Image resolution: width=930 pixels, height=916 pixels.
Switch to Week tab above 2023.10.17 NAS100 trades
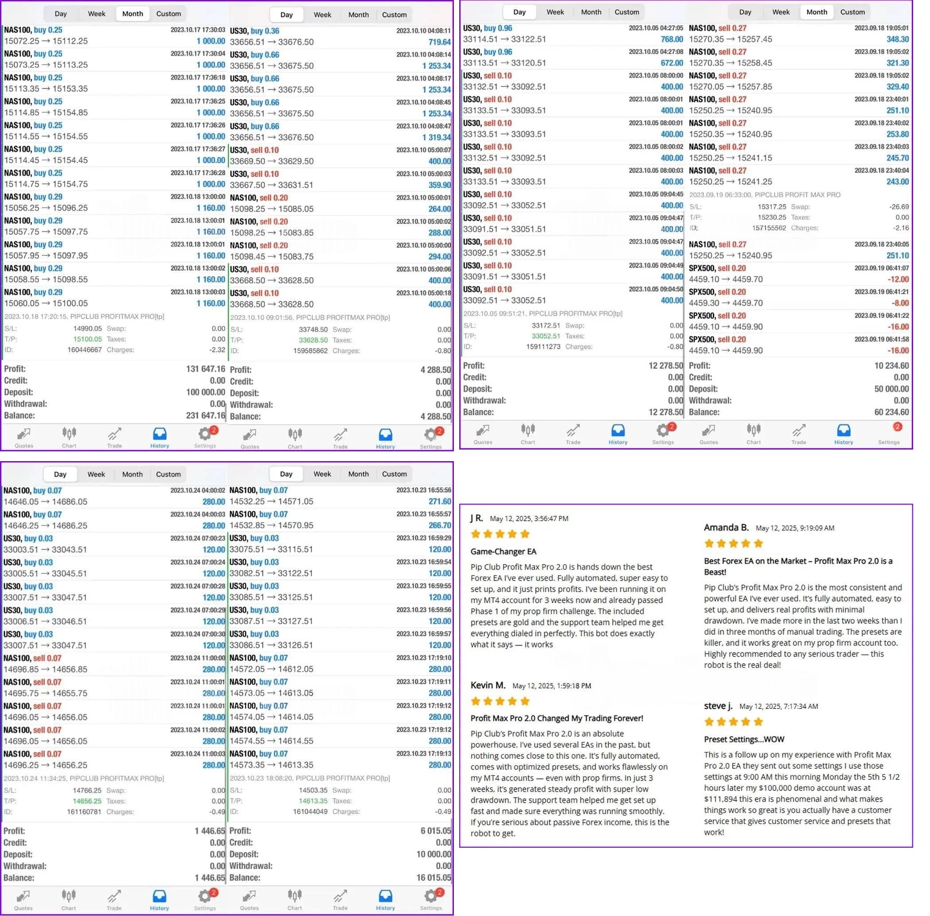point(96,14)
